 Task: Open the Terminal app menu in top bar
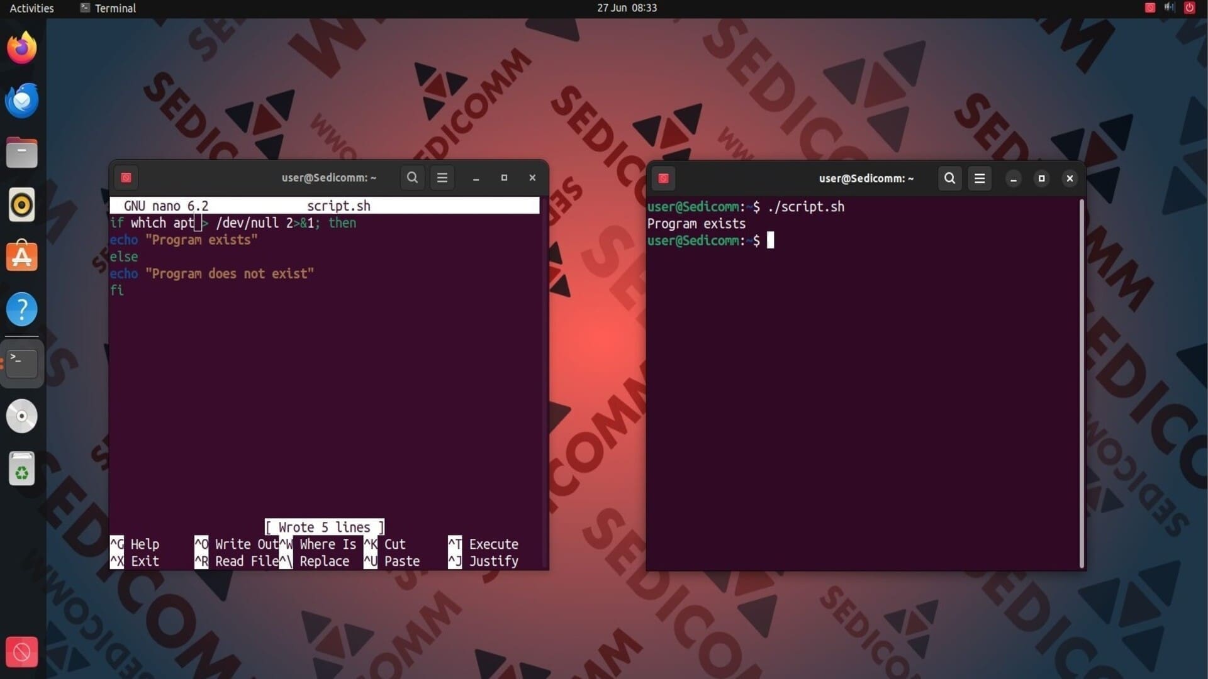pos(108,8)
